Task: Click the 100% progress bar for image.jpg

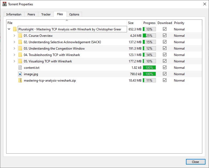Action: (149, 74)
